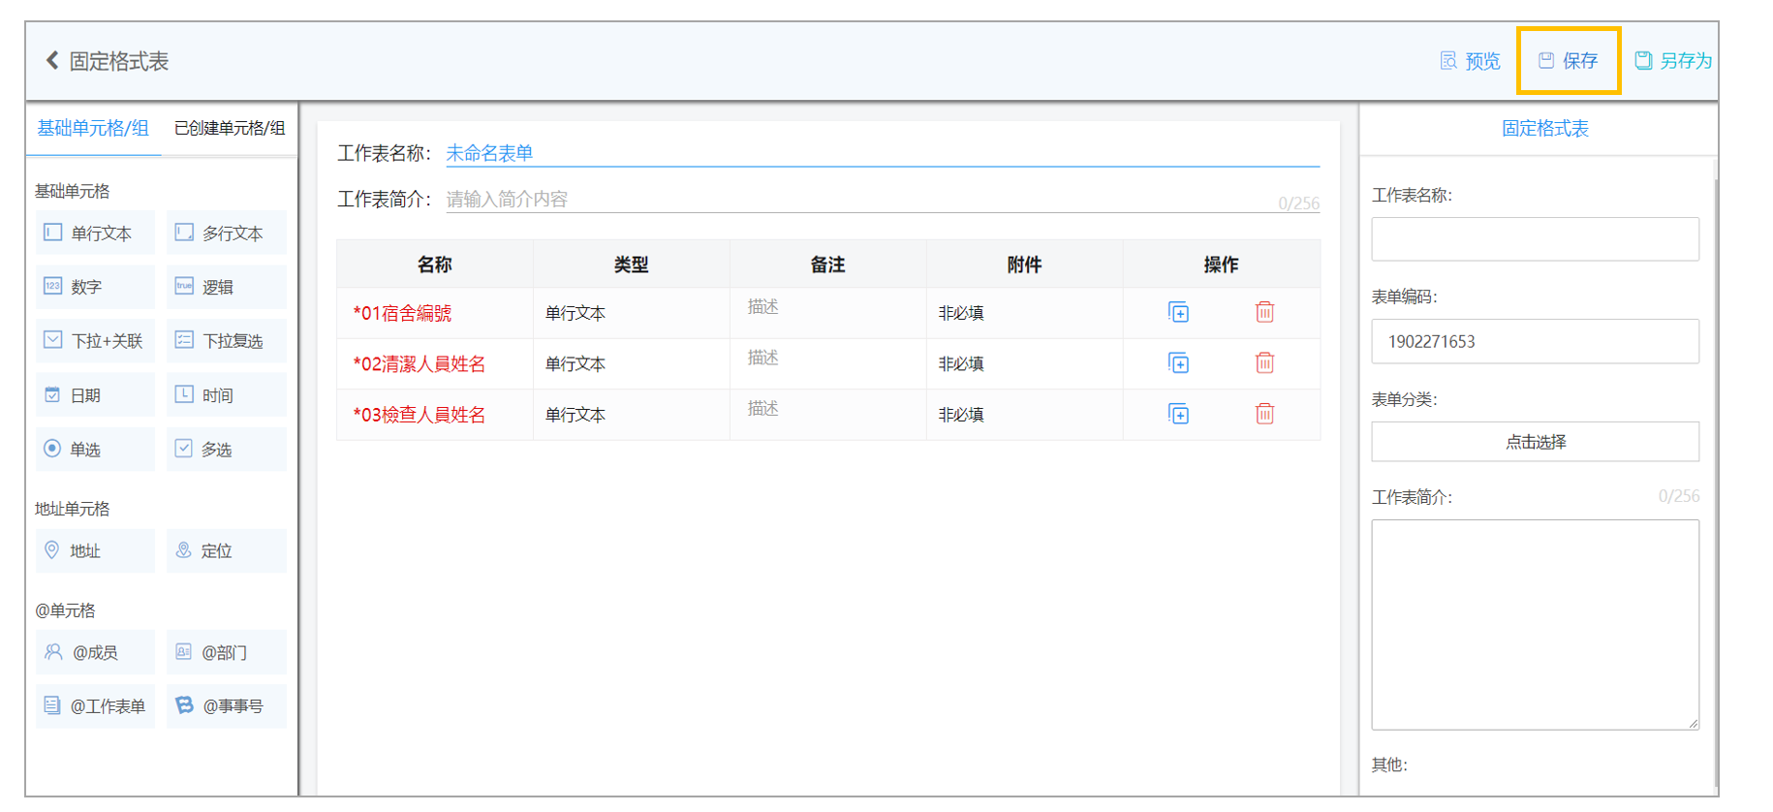Add a 多选 checkbox cell
This screenshot has height=812, width=1773.
[227, 450]
